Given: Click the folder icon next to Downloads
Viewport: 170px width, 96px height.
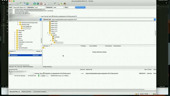Looking at the screenshot, I should 17,30.
